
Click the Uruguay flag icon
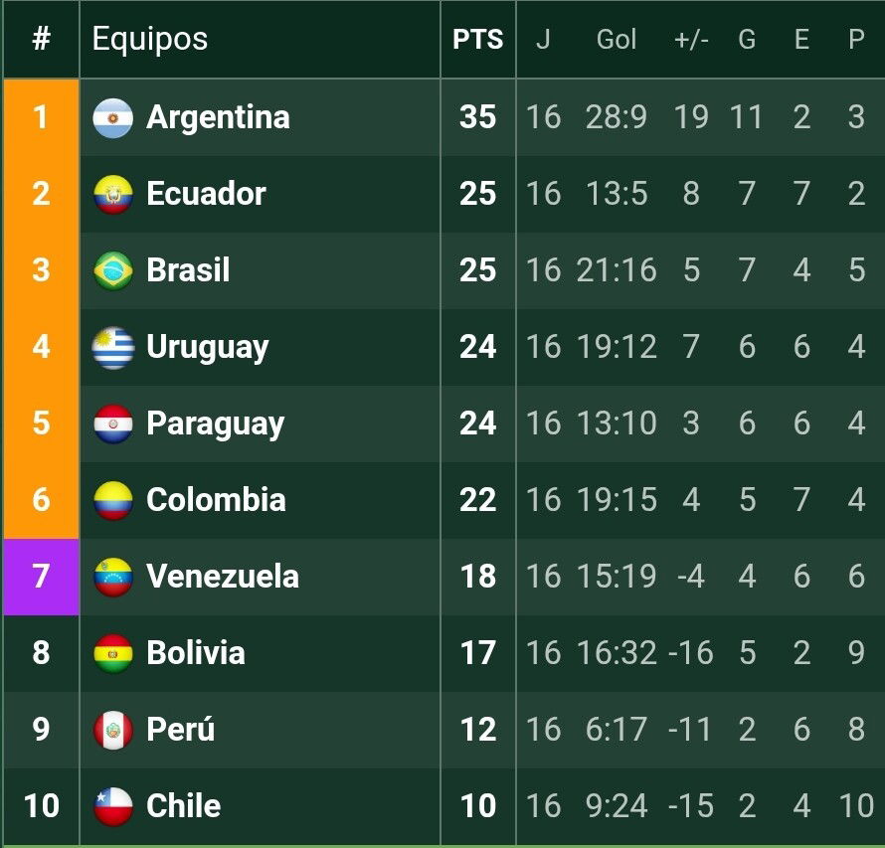pyautogui.click(x=113, y=347)
